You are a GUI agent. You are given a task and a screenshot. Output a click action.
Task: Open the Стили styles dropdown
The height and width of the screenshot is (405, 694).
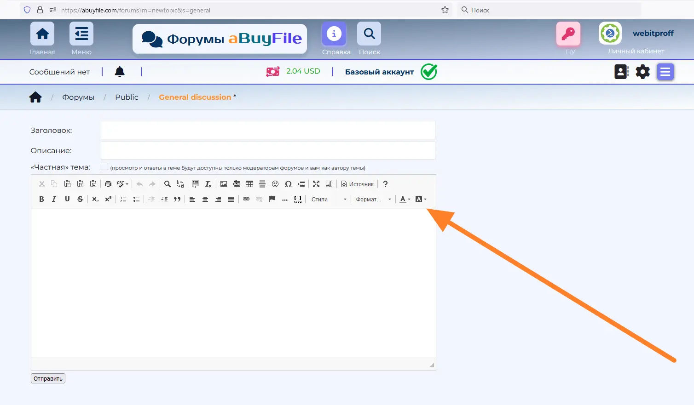(x=329, y=199)
